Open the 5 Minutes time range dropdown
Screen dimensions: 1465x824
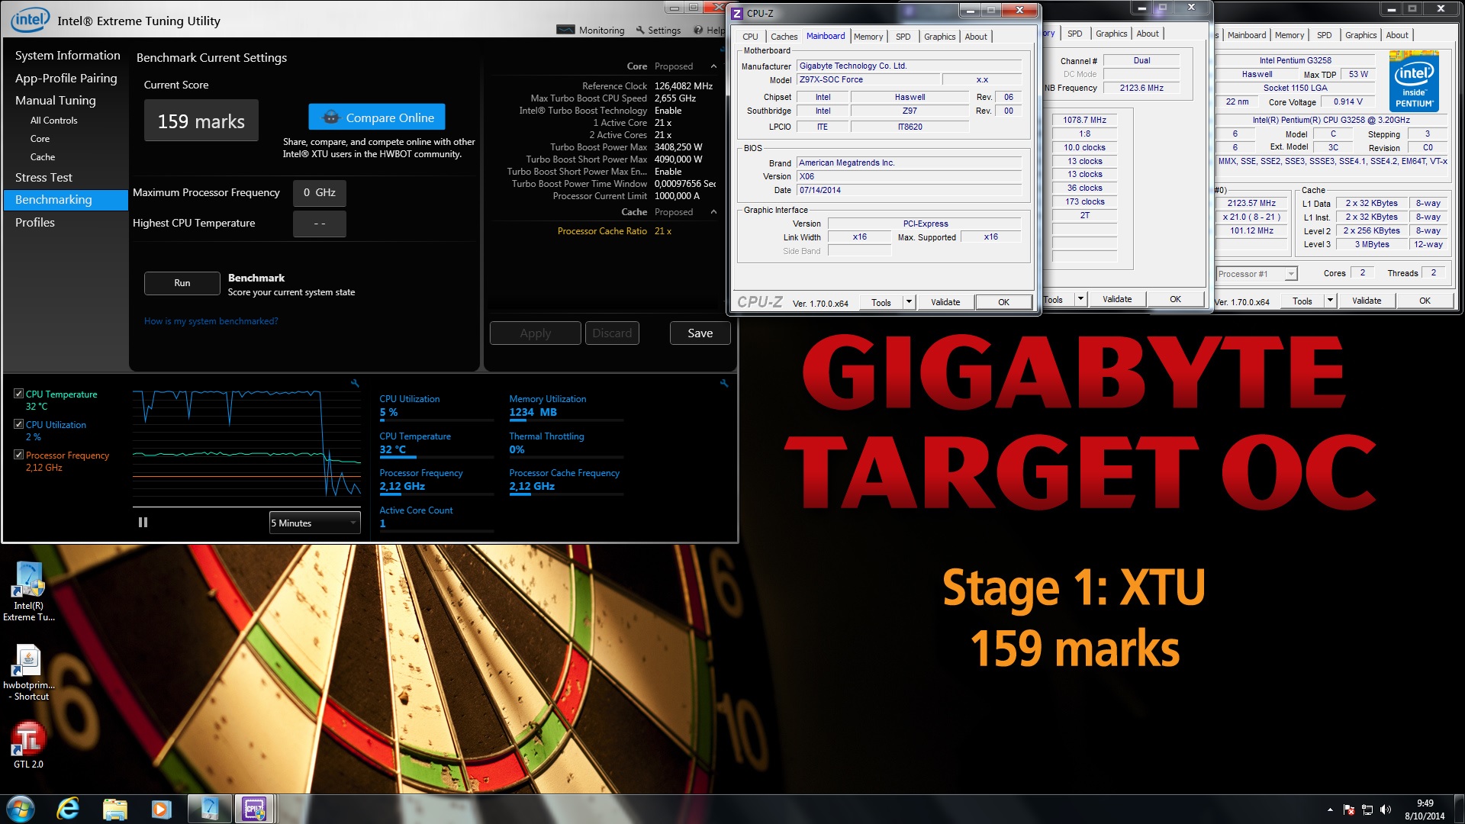(314, 523)
